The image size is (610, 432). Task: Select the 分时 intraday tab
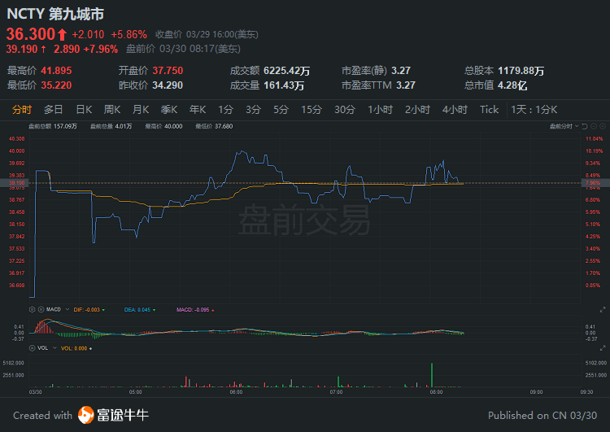[22, 110]
